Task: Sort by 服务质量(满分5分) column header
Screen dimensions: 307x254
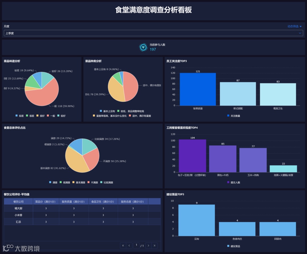Action: click(73, 201)
